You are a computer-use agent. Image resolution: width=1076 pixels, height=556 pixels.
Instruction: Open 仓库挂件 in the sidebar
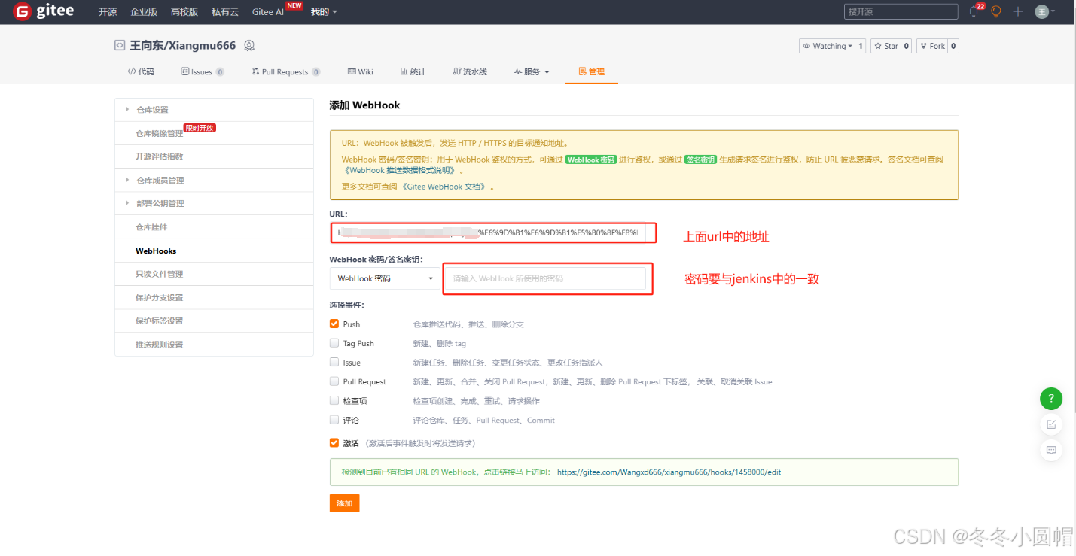[x=214, y=226]
